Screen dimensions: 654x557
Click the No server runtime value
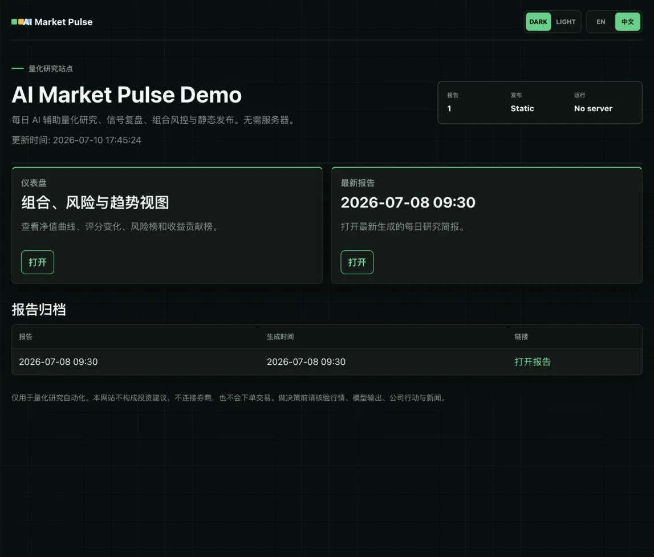(x=593, y=108)
